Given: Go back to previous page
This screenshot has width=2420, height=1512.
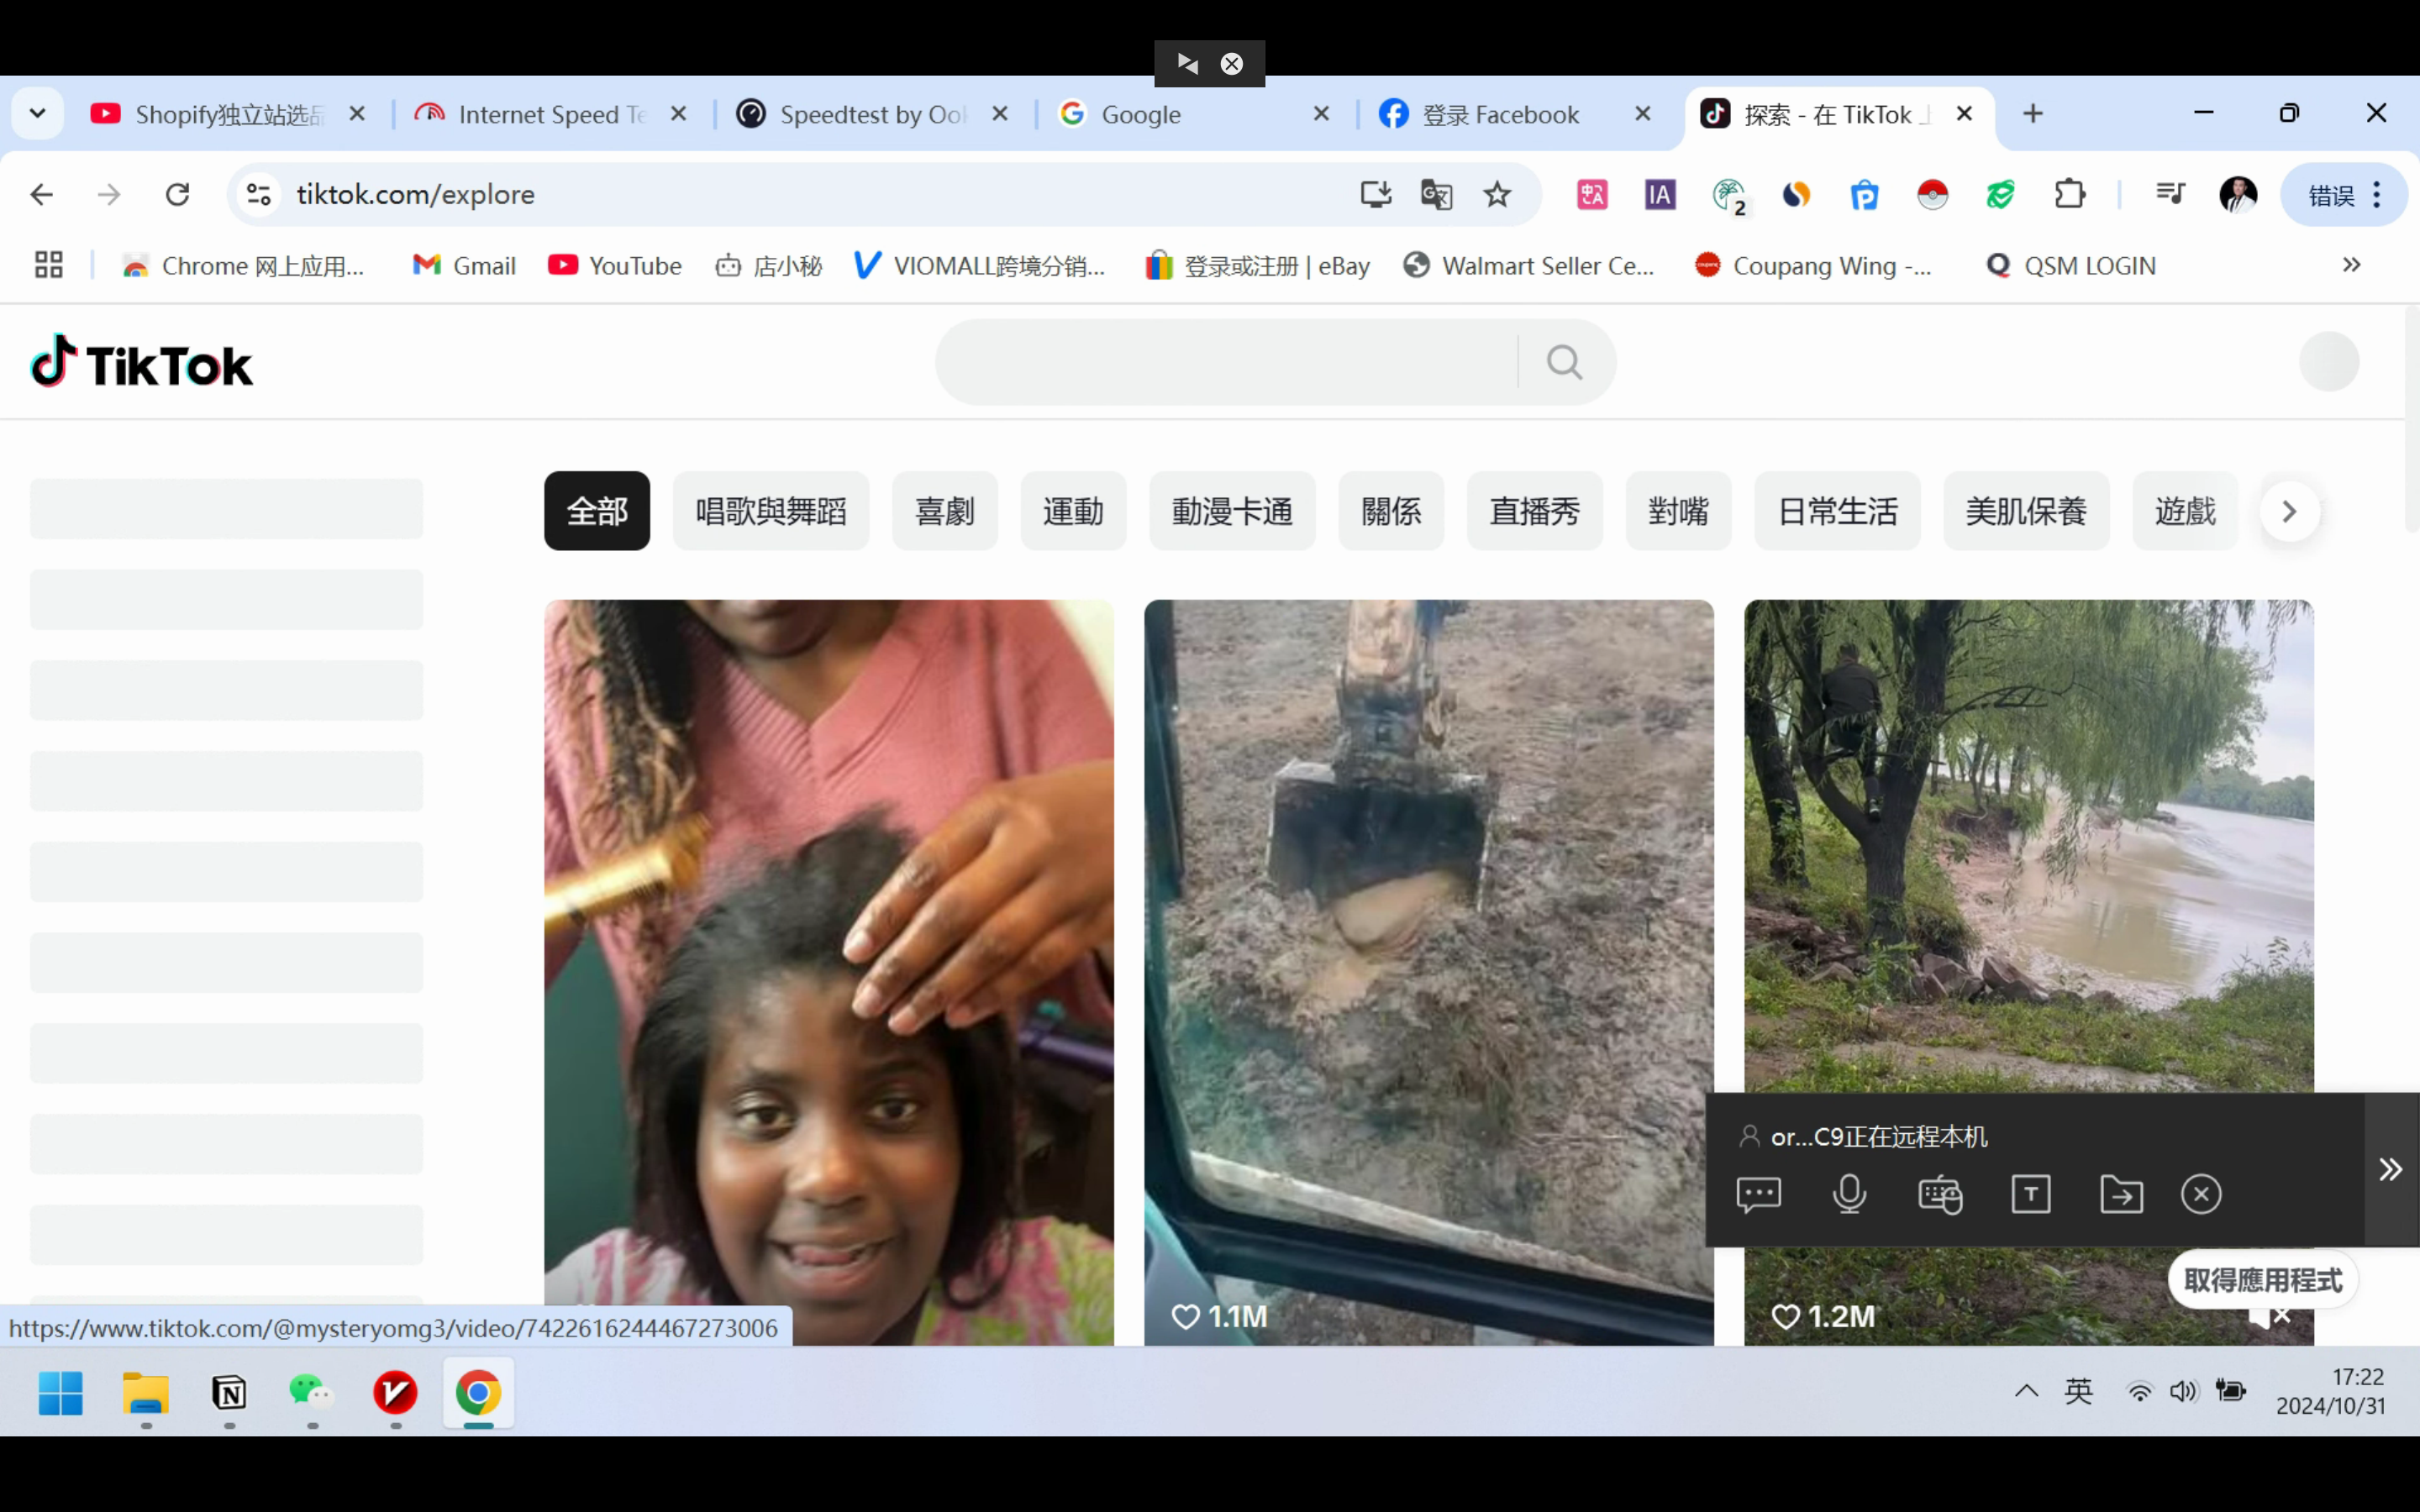Looking at the screenshot, I should pyautogui.click(x=41, y=194).
